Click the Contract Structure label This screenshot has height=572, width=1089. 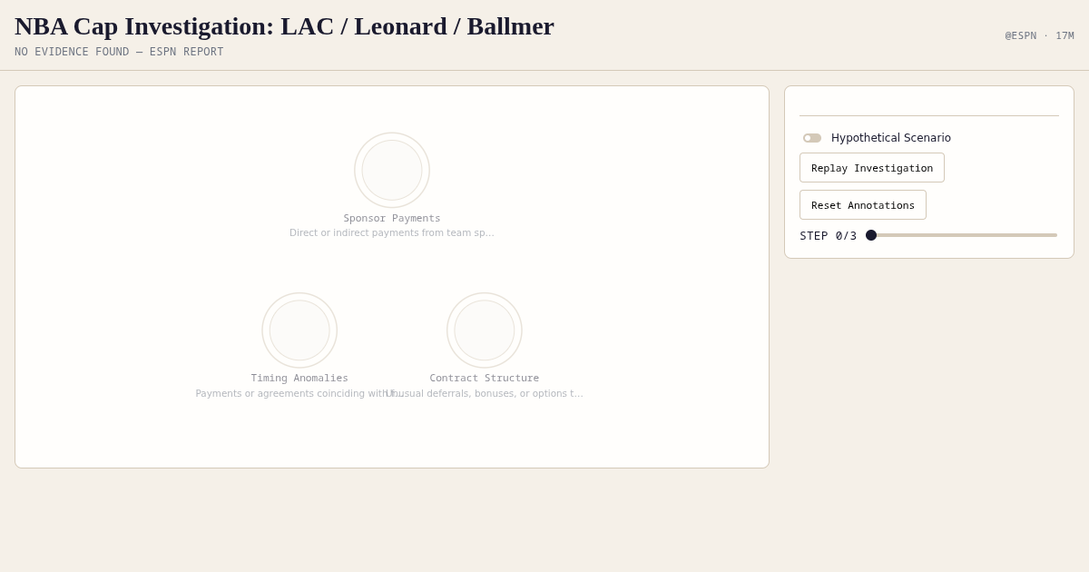(x=485, y=379)
